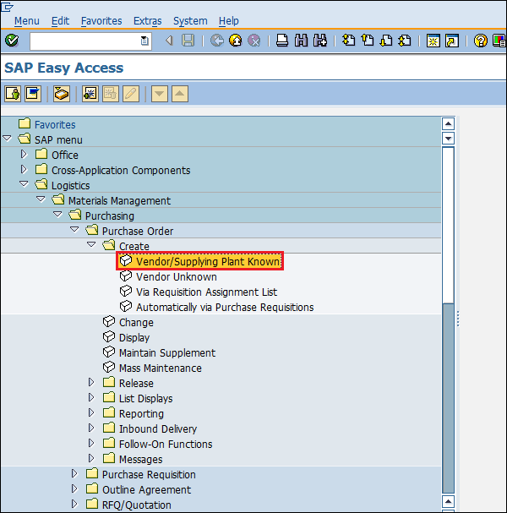507x513 pixels.
Task: Click the Save diskette icon
Action: (188, 41)
